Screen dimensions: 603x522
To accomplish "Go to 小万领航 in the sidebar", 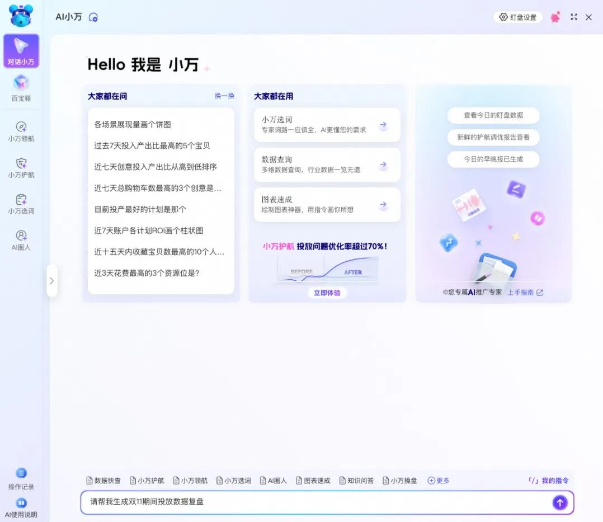I will 21,131.
